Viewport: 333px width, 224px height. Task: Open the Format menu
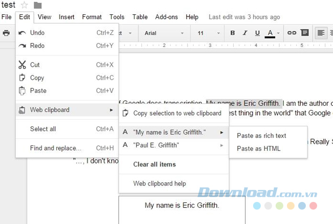coord(92,17)
